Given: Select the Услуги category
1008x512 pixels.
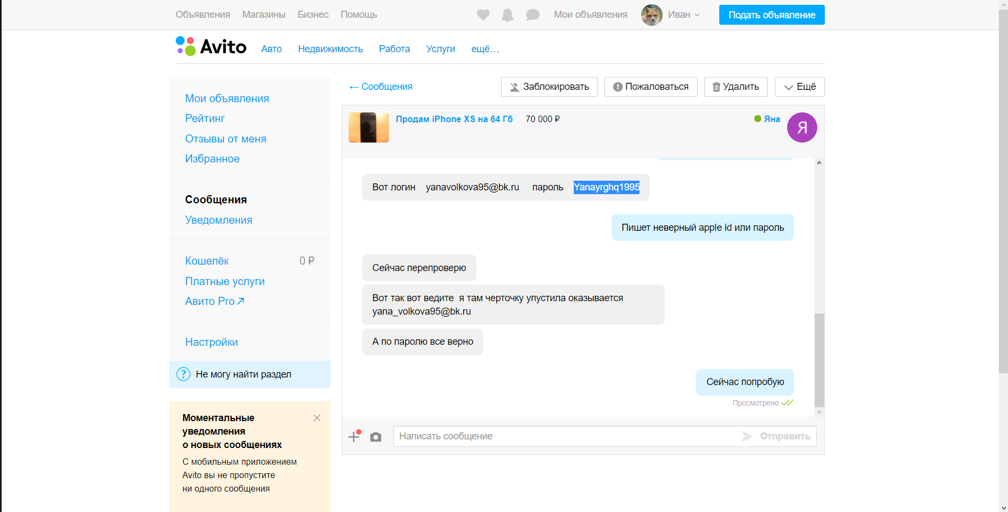Looking at the screenshot, I should [x=441, y=49].
